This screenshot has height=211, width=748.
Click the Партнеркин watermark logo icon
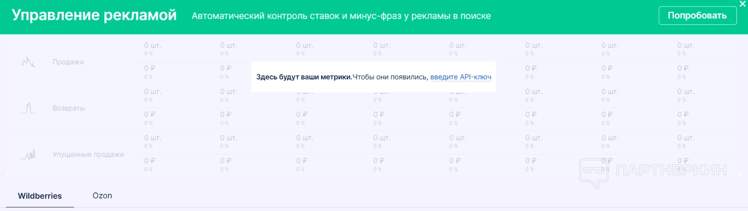pos(593,173)
